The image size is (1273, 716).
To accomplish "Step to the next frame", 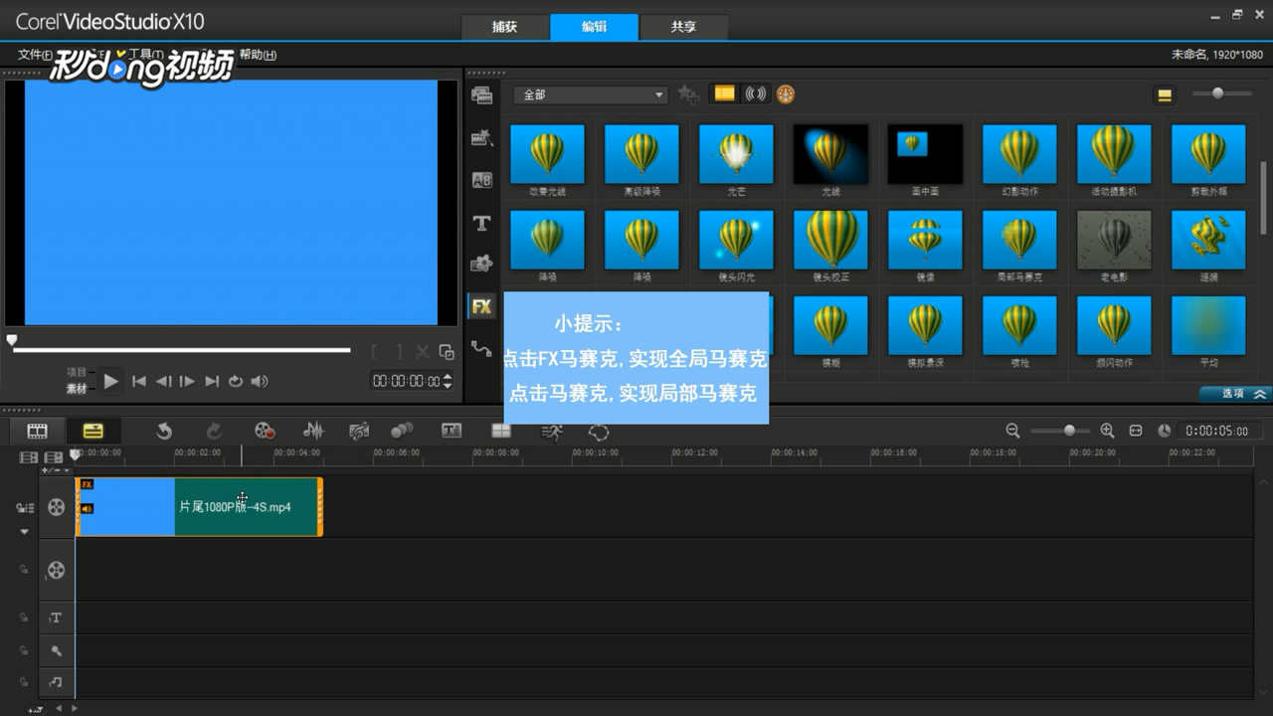I will tap(187, 381).
